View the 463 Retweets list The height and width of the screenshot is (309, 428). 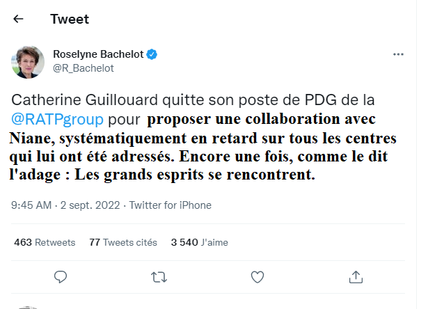[x=45, y=243]
